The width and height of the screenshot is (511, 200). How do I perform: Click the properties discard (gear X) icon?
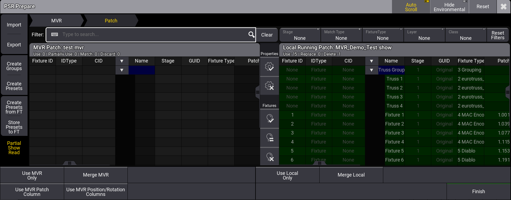click(269, 86)
